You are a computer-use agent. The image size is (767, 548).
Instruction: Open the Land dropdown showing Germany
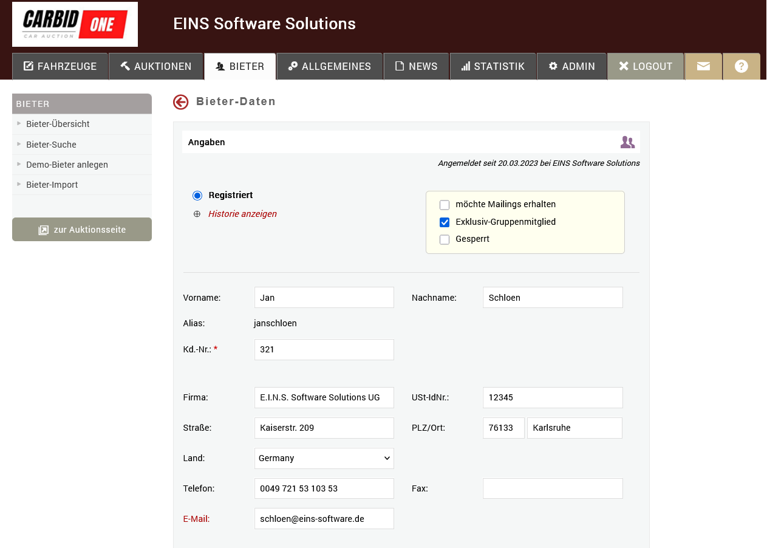coord(324,458)
